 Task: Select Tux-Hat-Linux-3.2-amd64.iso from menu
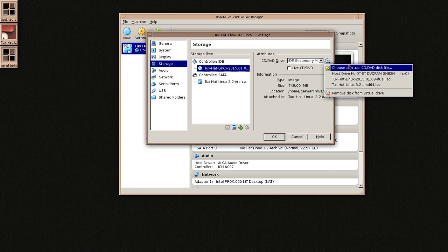coord(369,85)
